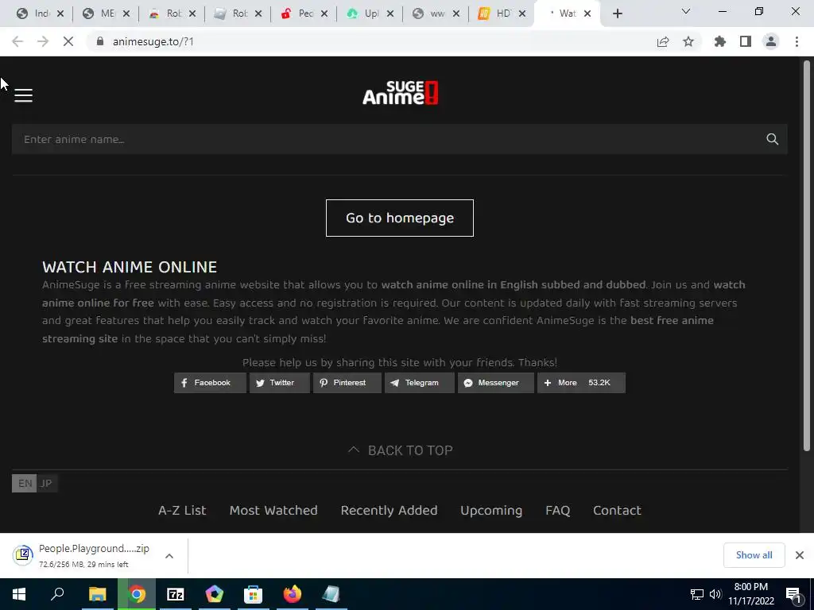
Task: Go back in browser history
Action: (x=17, y=41)
